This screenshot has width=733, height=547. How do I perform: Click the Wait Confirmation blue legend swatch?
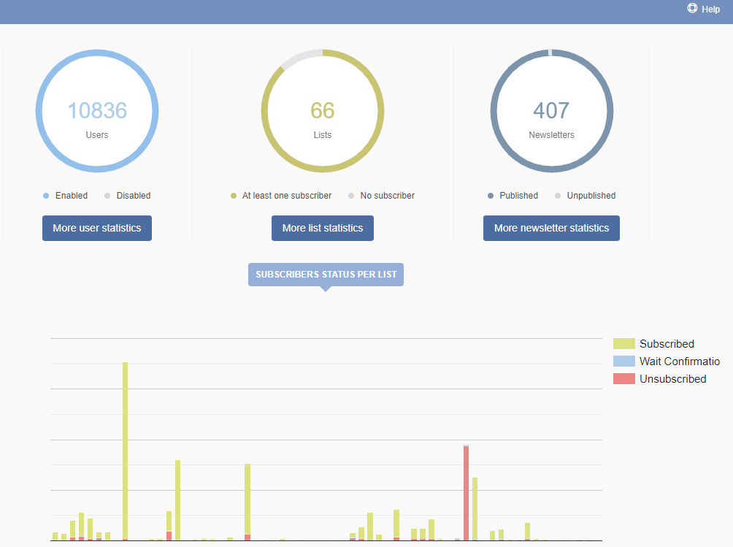point(624,362)
